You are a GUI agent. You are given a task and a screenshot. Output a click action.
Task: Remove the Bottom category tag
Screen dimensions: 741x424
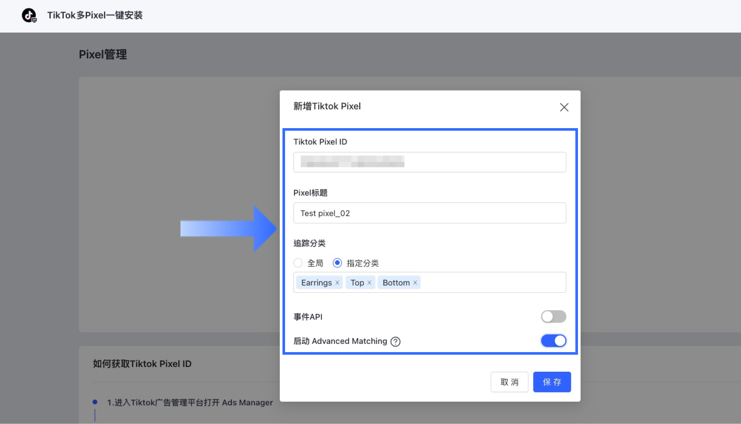(x=415, y=283)
